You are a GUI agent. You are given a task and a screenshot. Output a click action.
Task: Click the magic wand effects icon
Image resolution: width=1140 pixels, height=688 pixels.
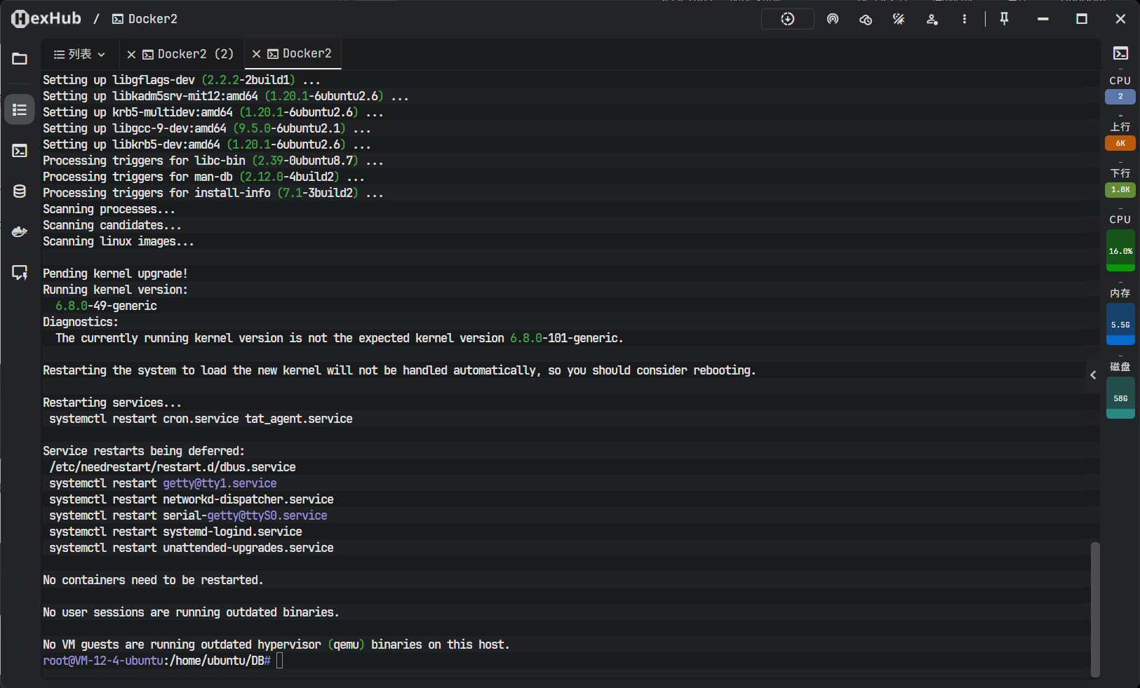pos(899,19)
